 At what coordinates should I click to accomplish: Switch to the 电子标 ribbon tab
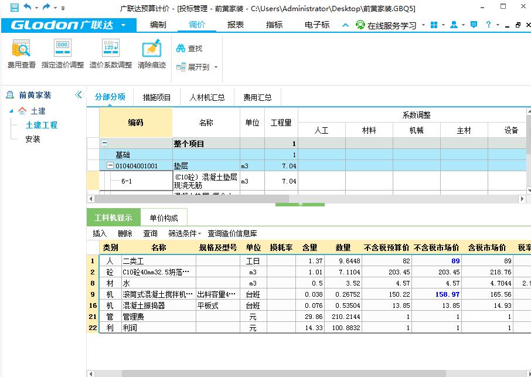coord(317,25)
